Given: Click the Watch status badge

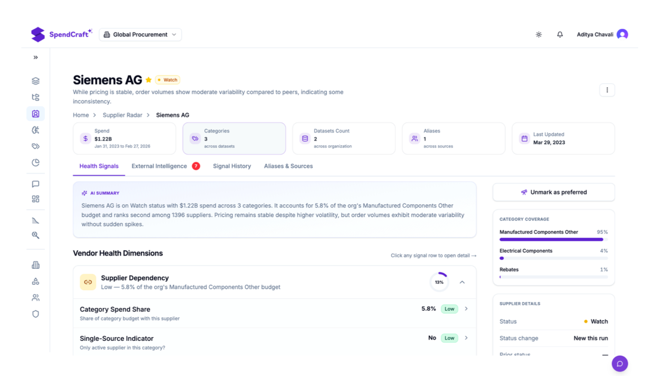Looking at the screenshot, I should pos(168,80).
